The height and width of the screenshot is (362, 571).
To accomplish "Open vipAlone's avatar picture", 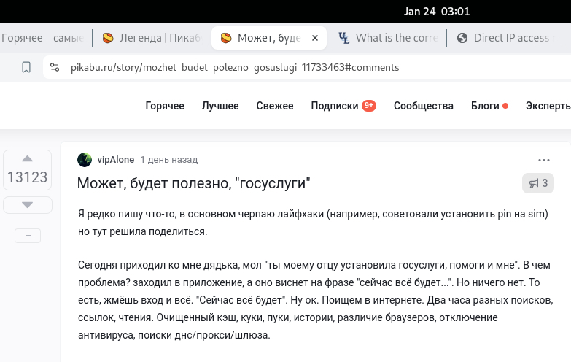I will [x=85, y=160].
